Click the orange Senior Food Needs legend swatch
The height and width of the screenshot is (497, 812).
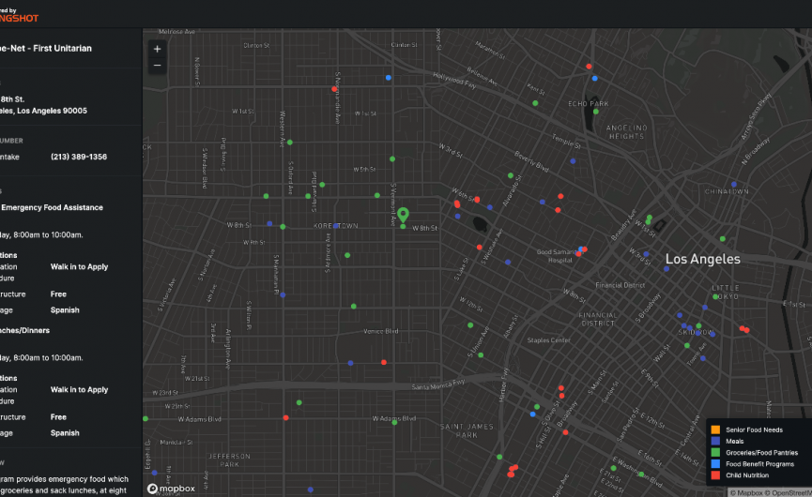tap(715, 429)
